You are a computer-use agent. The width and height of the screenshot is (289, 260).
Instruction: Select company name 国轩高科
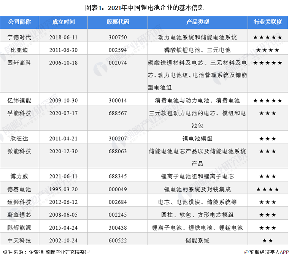tap(19, 63)
